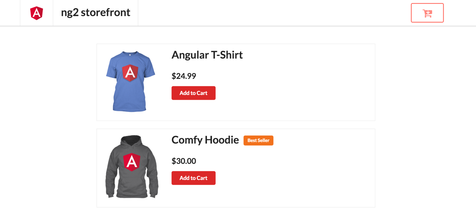The width and height of the screenshot is (476, 214).
Task: Select the orange Best Seller badge
Action: (x=258, y=140)
